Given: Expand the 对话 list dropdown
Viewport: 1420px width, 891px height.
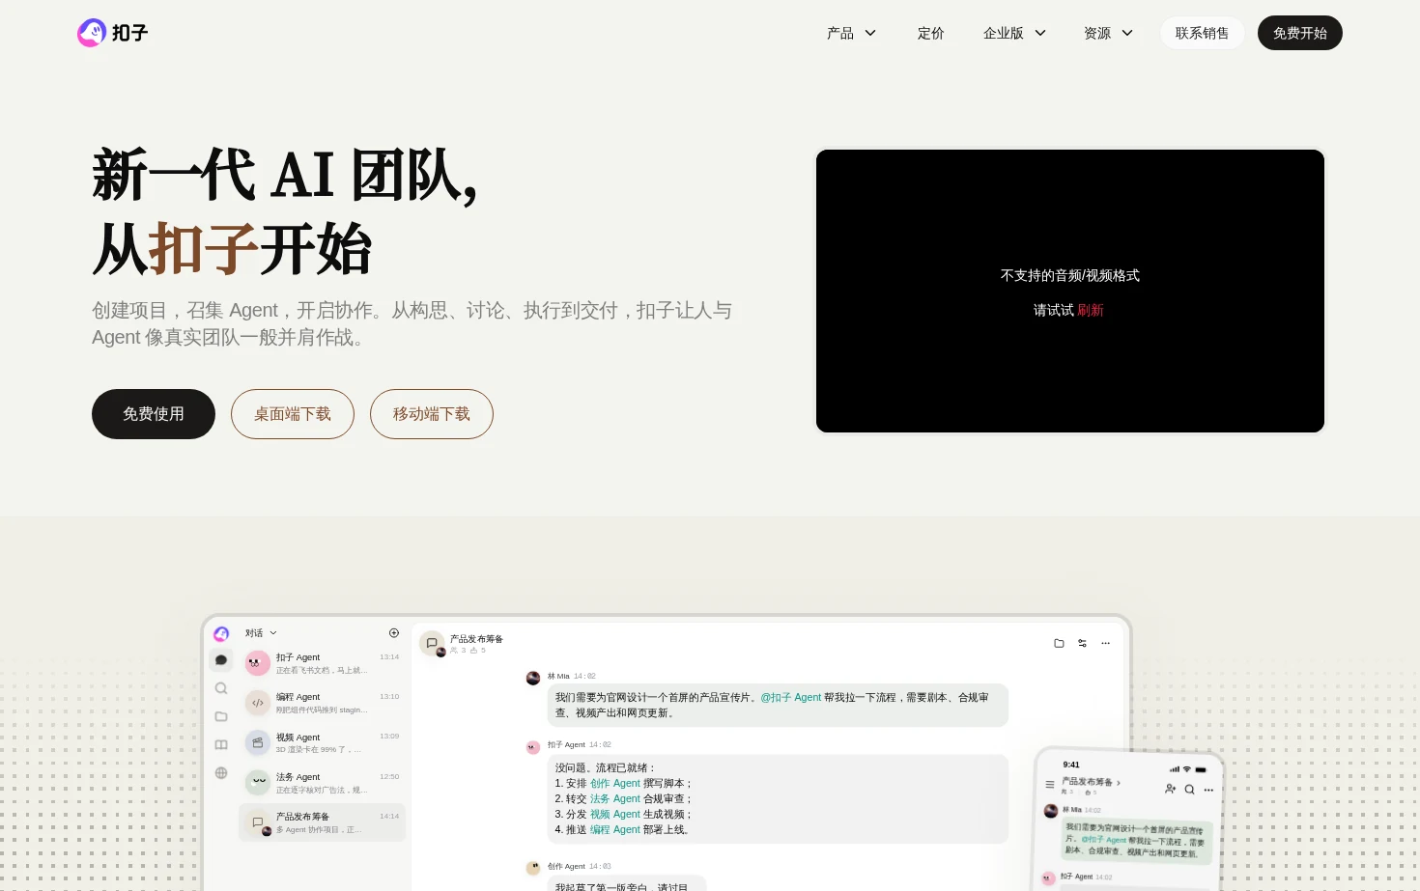Looking at the screenshot, I should 261,633.
